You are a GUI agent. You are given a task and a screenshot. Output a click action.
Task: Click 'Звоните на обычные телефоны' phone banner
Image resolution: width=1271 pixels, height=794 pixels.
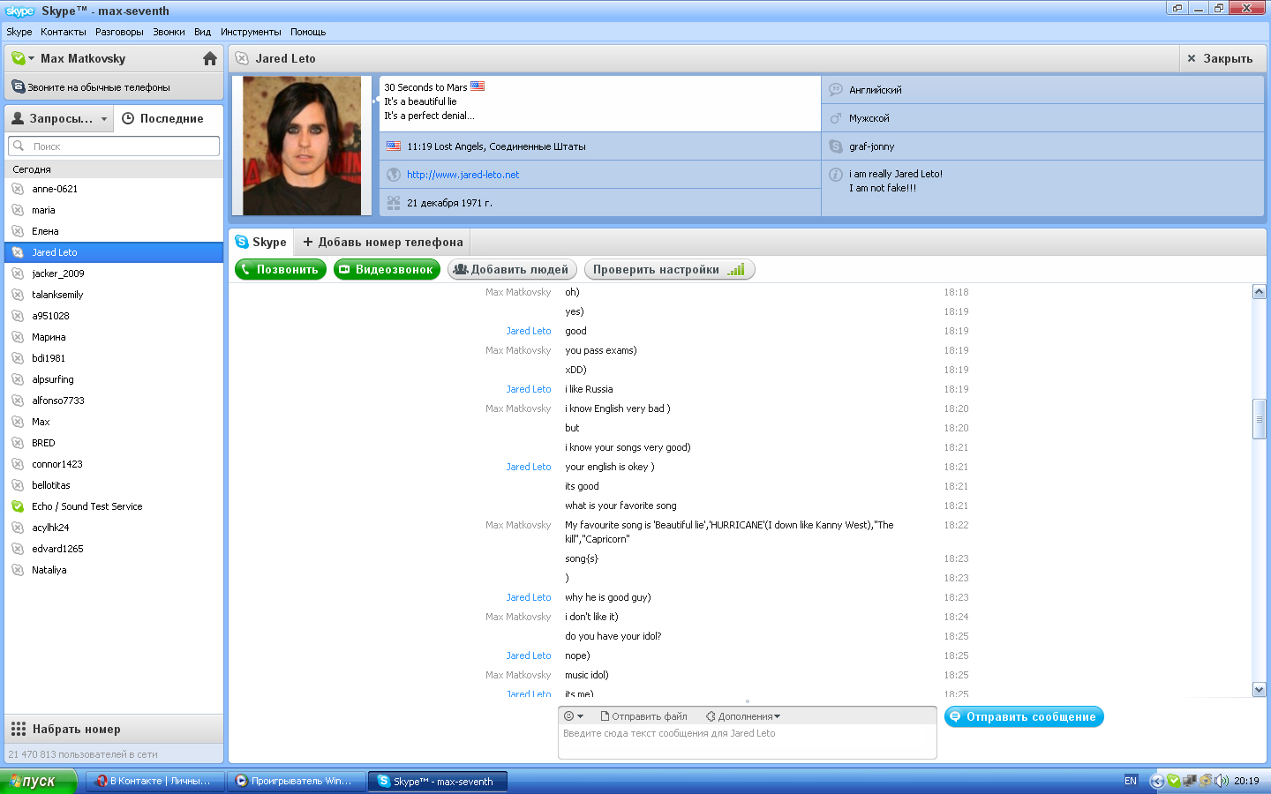(114, 87)
